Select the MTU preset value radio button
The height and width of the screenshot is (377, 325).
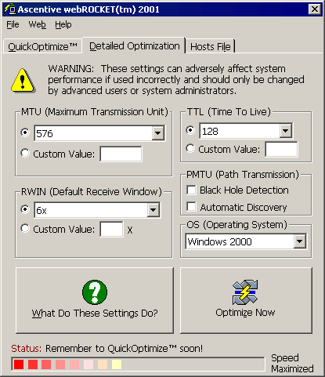coord(25,132)
